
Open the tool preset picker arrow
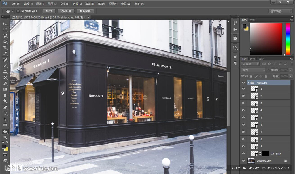click(x=13, y=11)
